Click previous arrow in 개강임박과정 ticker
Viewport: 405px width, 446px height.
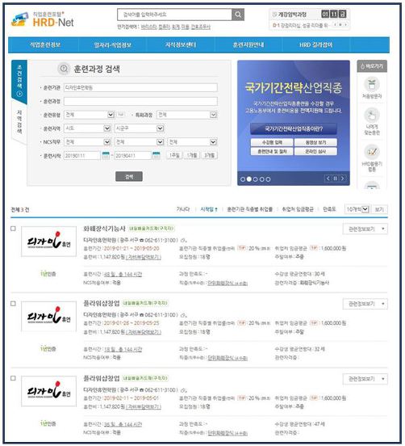[x=335, y=25]
